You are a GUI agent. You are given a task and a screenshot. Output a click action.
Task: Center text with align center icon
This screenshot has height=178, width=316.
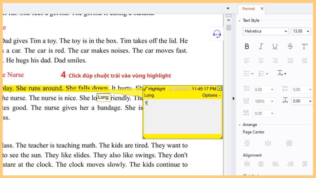(x=261, y=61)
